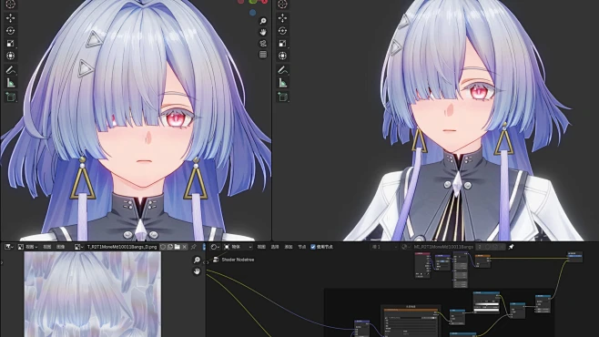Viewport: 599px width, 337px height.
Task: Select the Annotate tool in right viewport
Action: (282, 70)
